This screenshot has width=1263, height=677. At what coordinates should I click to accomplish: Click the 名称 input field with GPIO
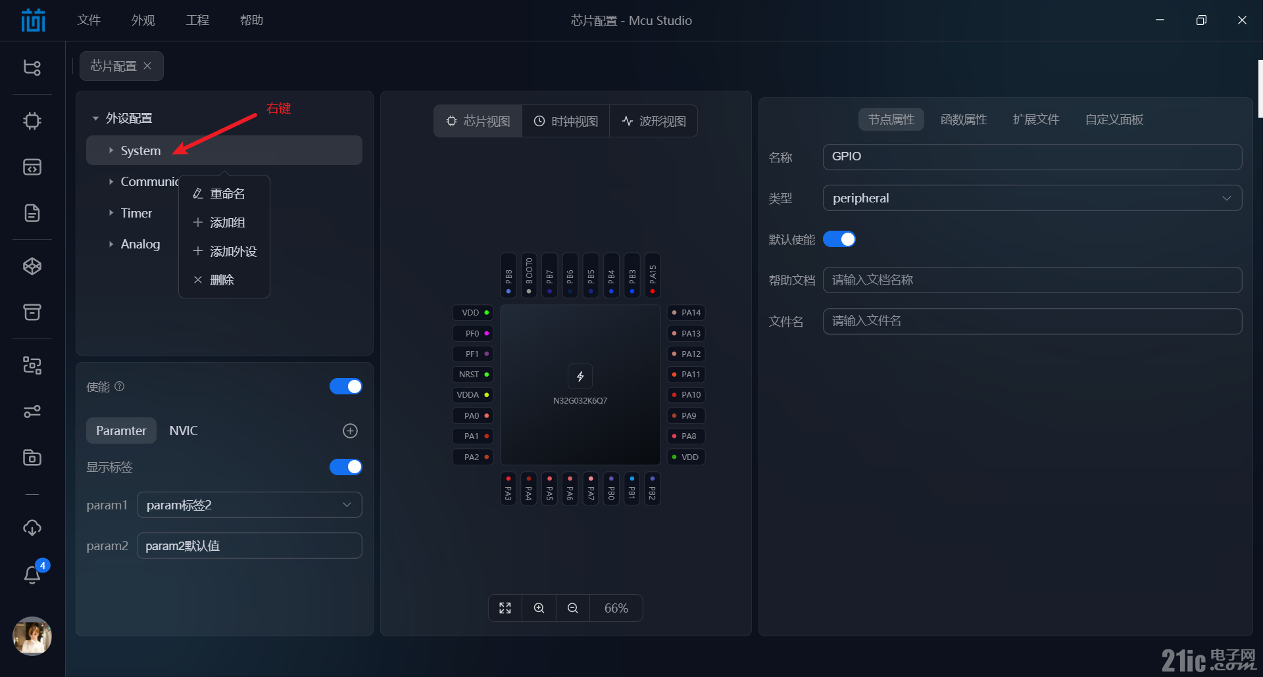[1032, 157]
